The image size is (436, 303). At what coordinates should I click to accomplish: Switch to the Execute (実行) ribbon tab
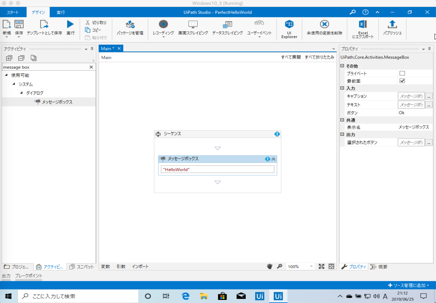61,12
